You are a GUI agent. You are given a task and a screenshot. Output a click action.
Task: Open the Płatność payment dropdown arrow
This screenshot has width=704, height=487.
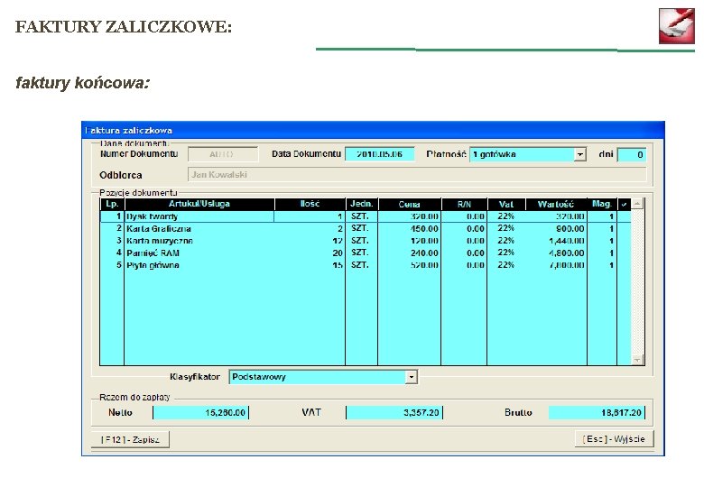(x=580, y=155)
